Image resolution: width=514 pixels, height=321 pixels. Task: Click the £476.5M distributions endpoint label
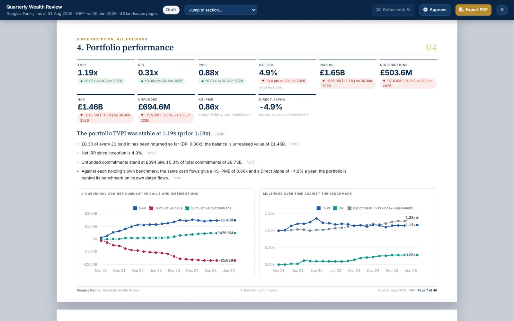pos(225,233)
